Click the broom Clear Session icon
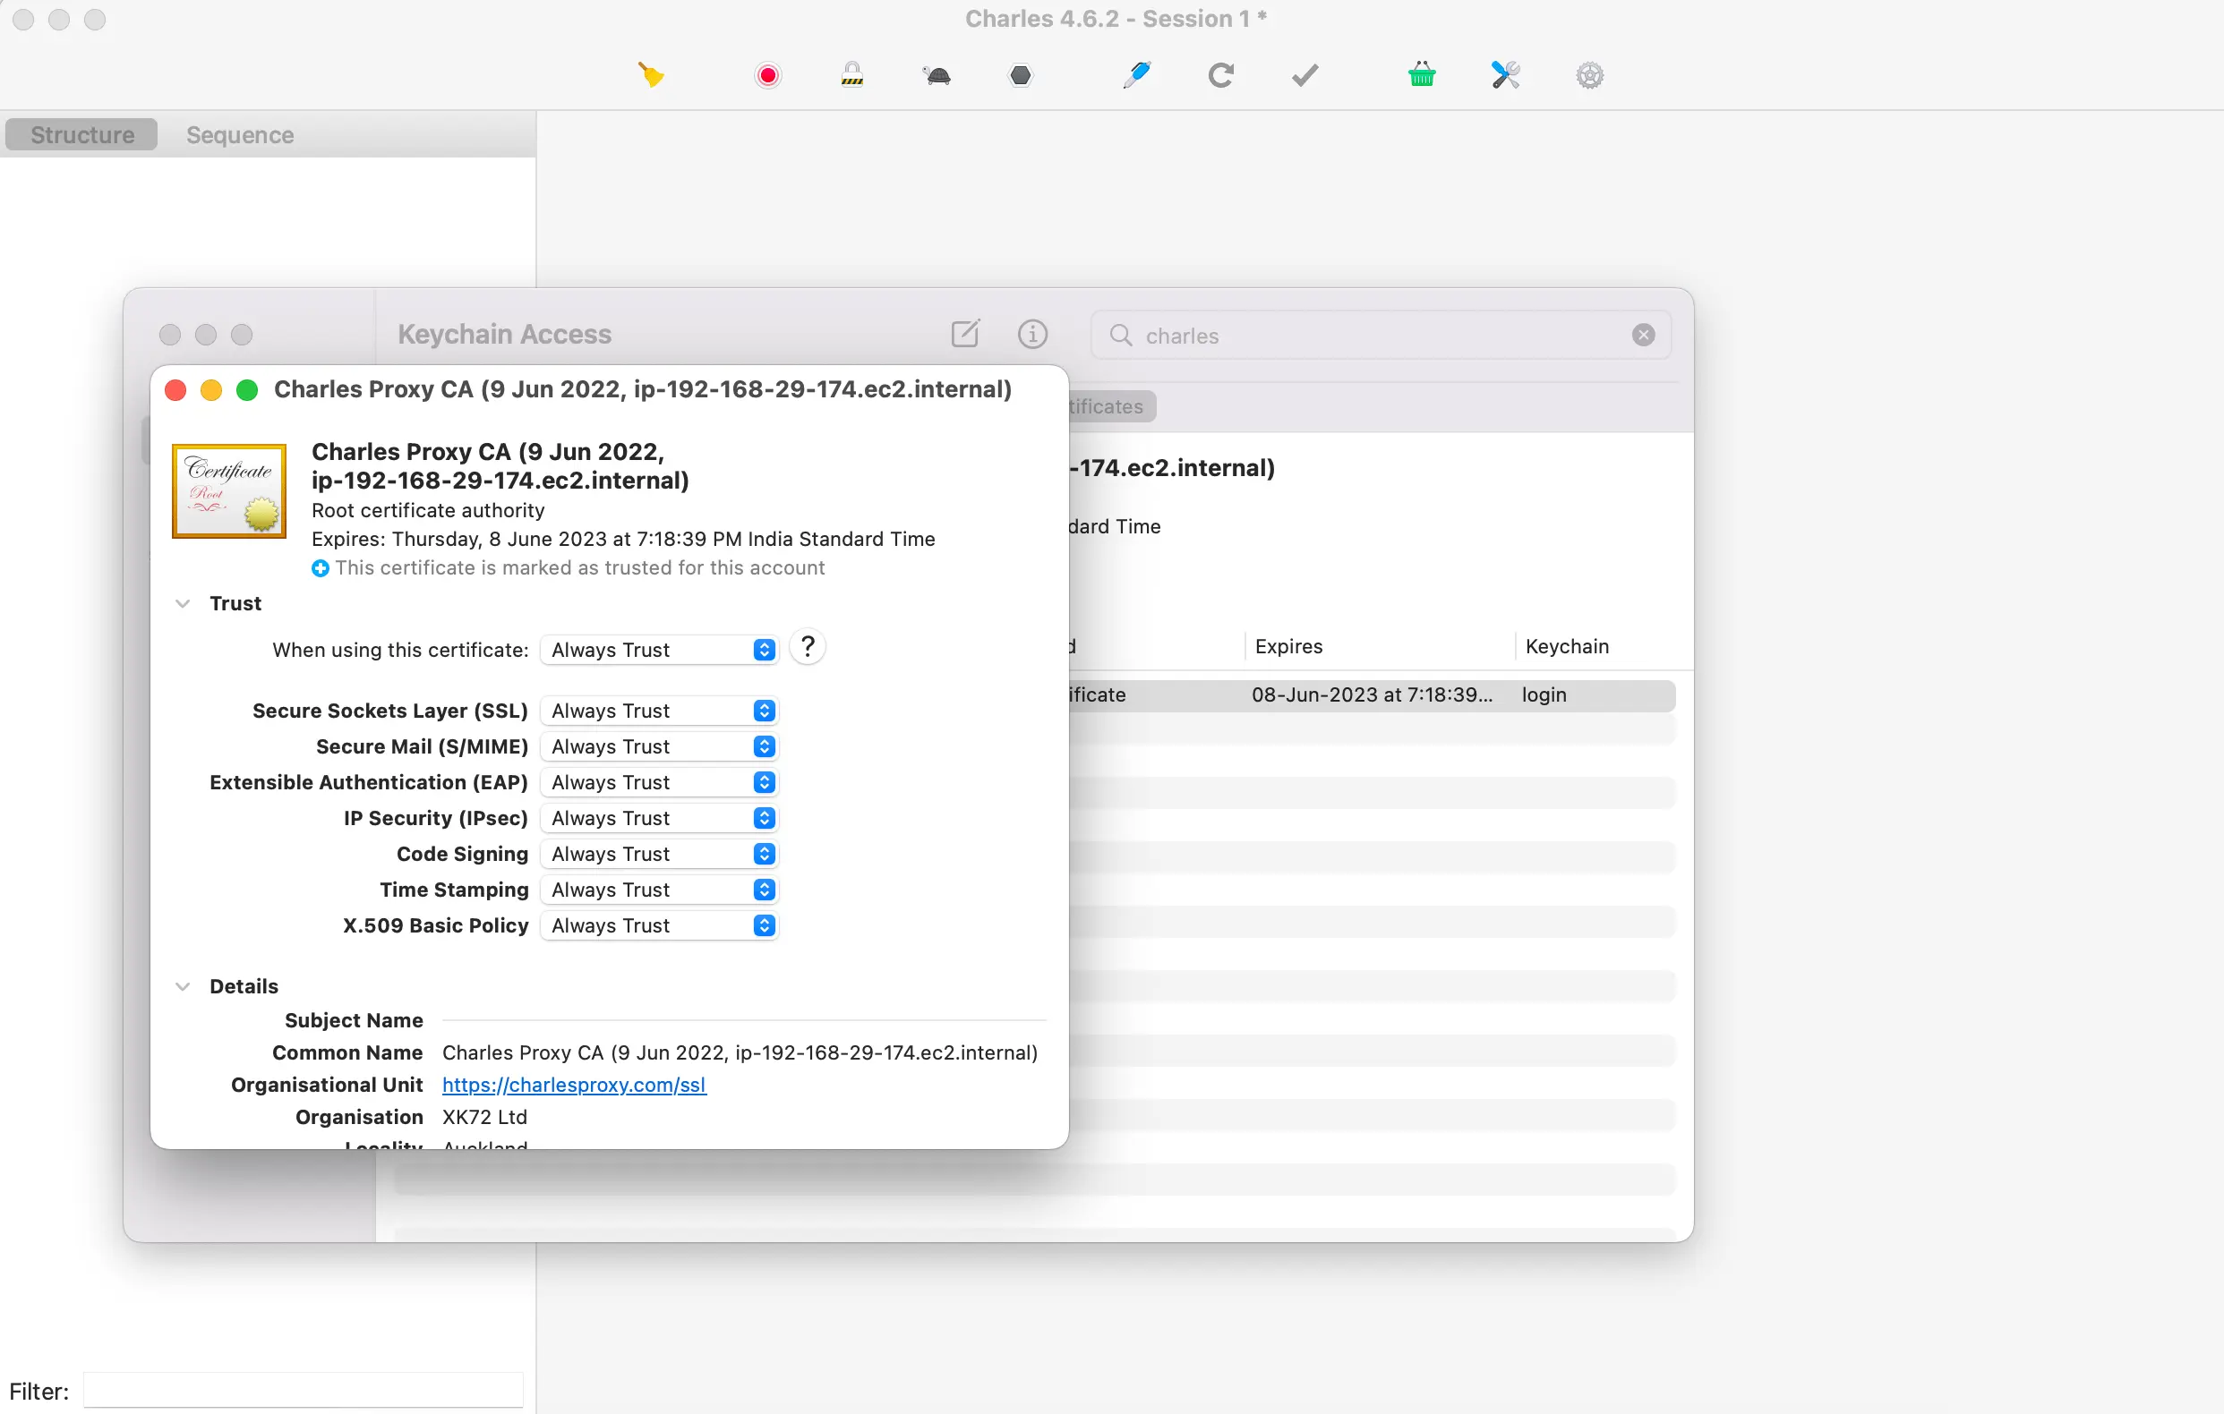The image size is (2224, 1414). [651, 75]
